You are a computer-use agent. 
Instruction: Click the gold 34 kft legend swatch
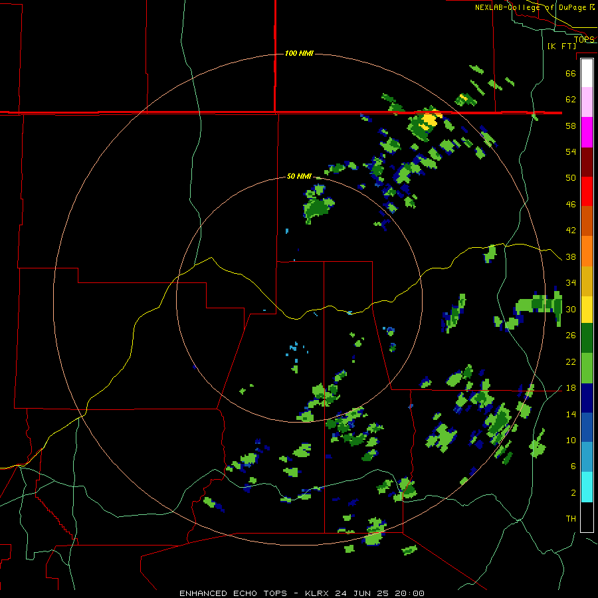(587, 281)
